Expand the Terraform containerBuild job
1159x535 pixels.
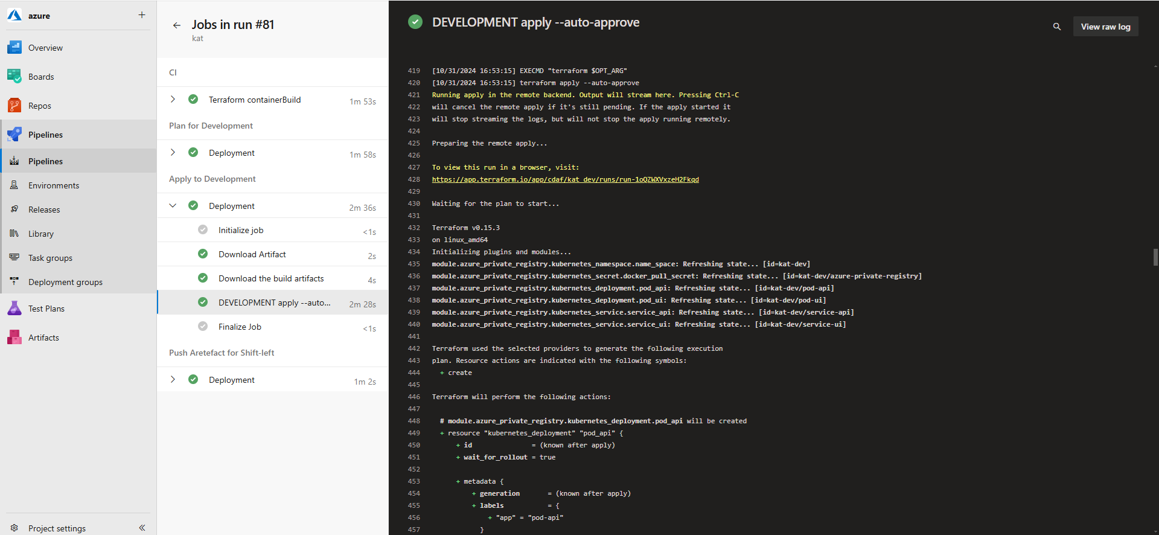click(173, 99)
